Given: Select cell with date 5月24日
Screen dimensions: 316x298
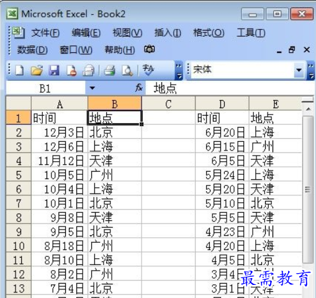Looking at the screenshot, I should click(x=222, y=174).
